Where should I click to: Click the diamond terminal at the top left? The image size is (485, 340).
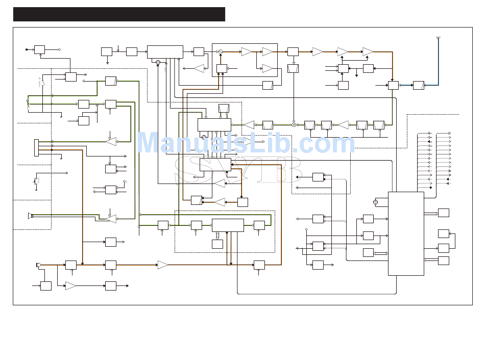coord(59,49)
